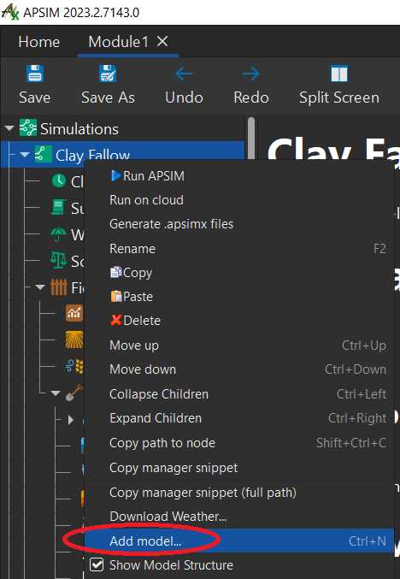Click the Save As icon

coord(108,74)
